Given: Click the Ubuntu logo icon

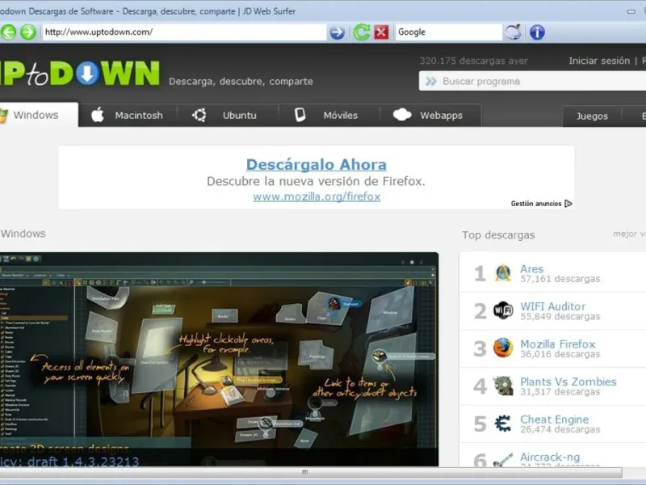Looking at the screenshot, I should pyautogui.click(x=199, y=115).
